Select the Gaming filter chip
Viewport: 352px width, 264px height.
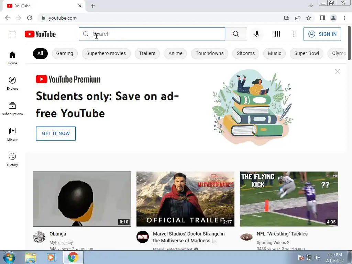coord(65,53)
